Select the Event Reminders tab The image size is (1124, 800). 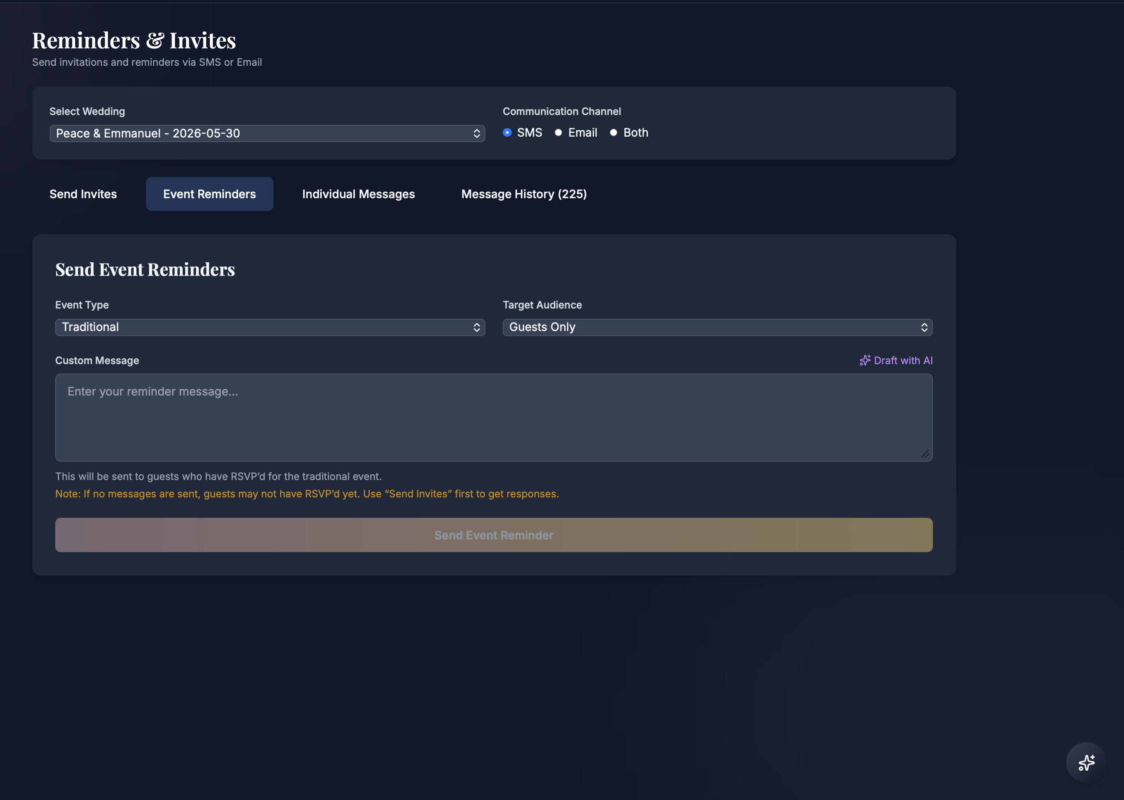[x=209, y=194]
